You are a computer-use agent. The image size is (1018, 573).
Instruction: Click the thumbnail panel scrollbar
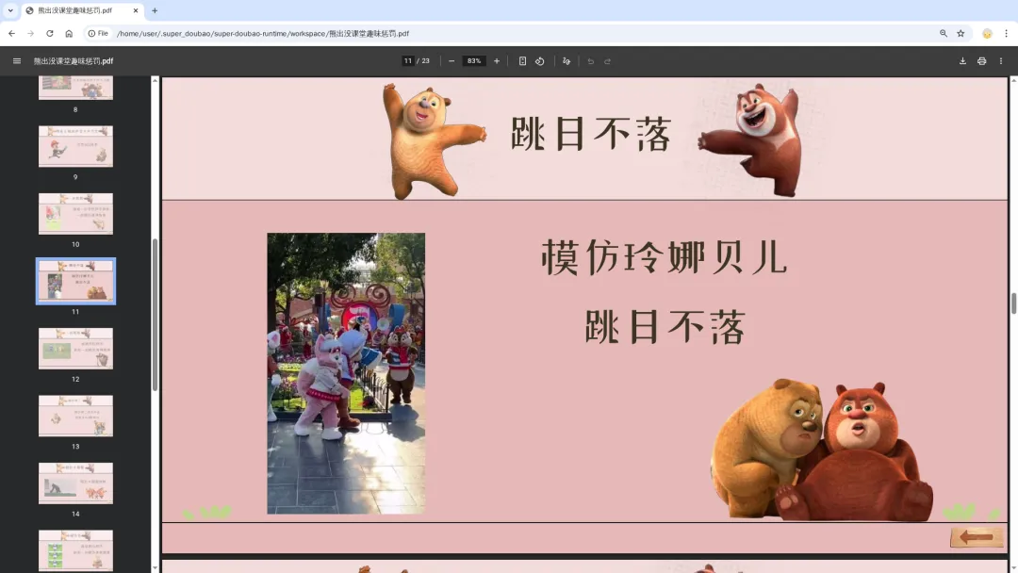point(155,315)
